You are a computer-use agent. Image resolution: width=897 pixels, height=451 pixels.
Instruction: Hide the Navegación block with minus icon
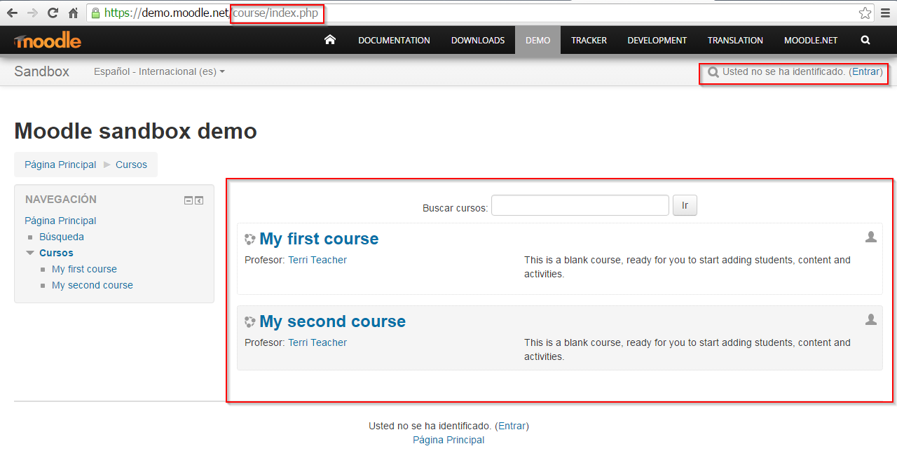[x=189, y=200]
